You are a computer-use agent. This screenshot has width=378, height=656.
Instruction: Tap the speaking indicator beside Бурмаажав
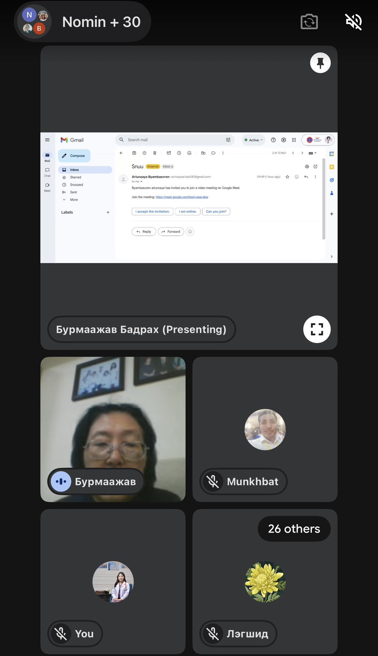click(61, 481)
